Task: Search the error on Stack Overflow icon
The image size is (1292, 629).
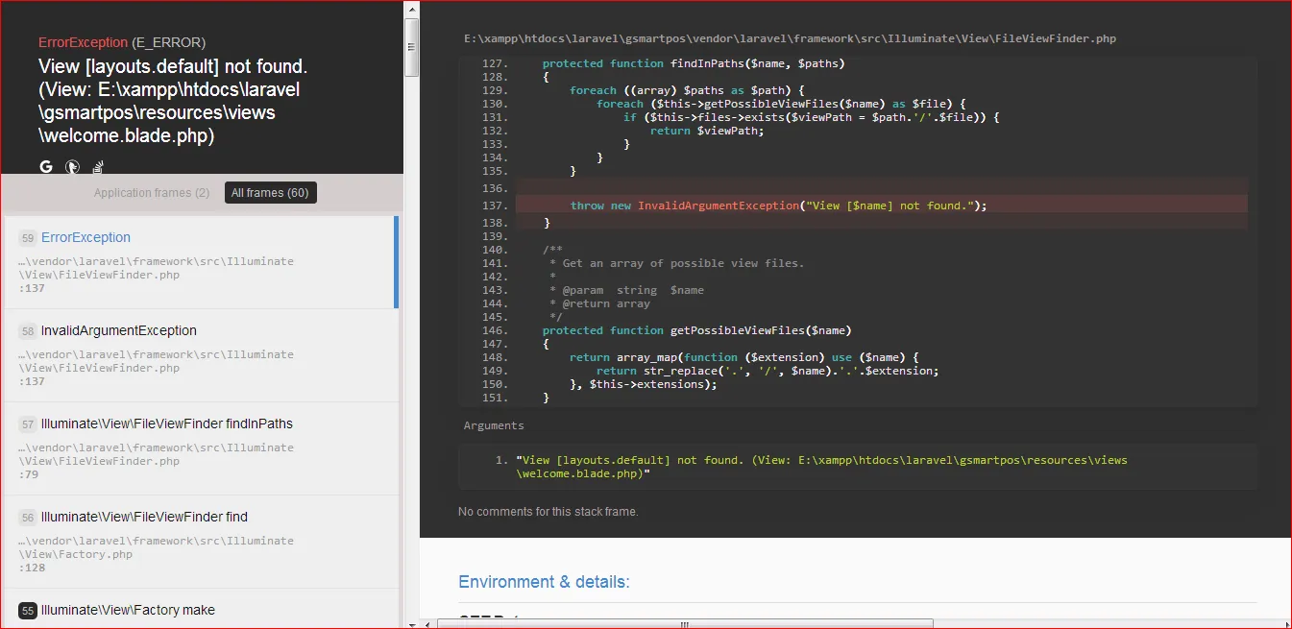Action: click(98, 167)
